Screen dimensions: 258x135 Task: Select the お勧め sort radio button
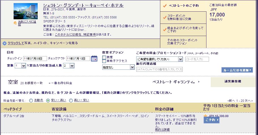tap(31, 101)
